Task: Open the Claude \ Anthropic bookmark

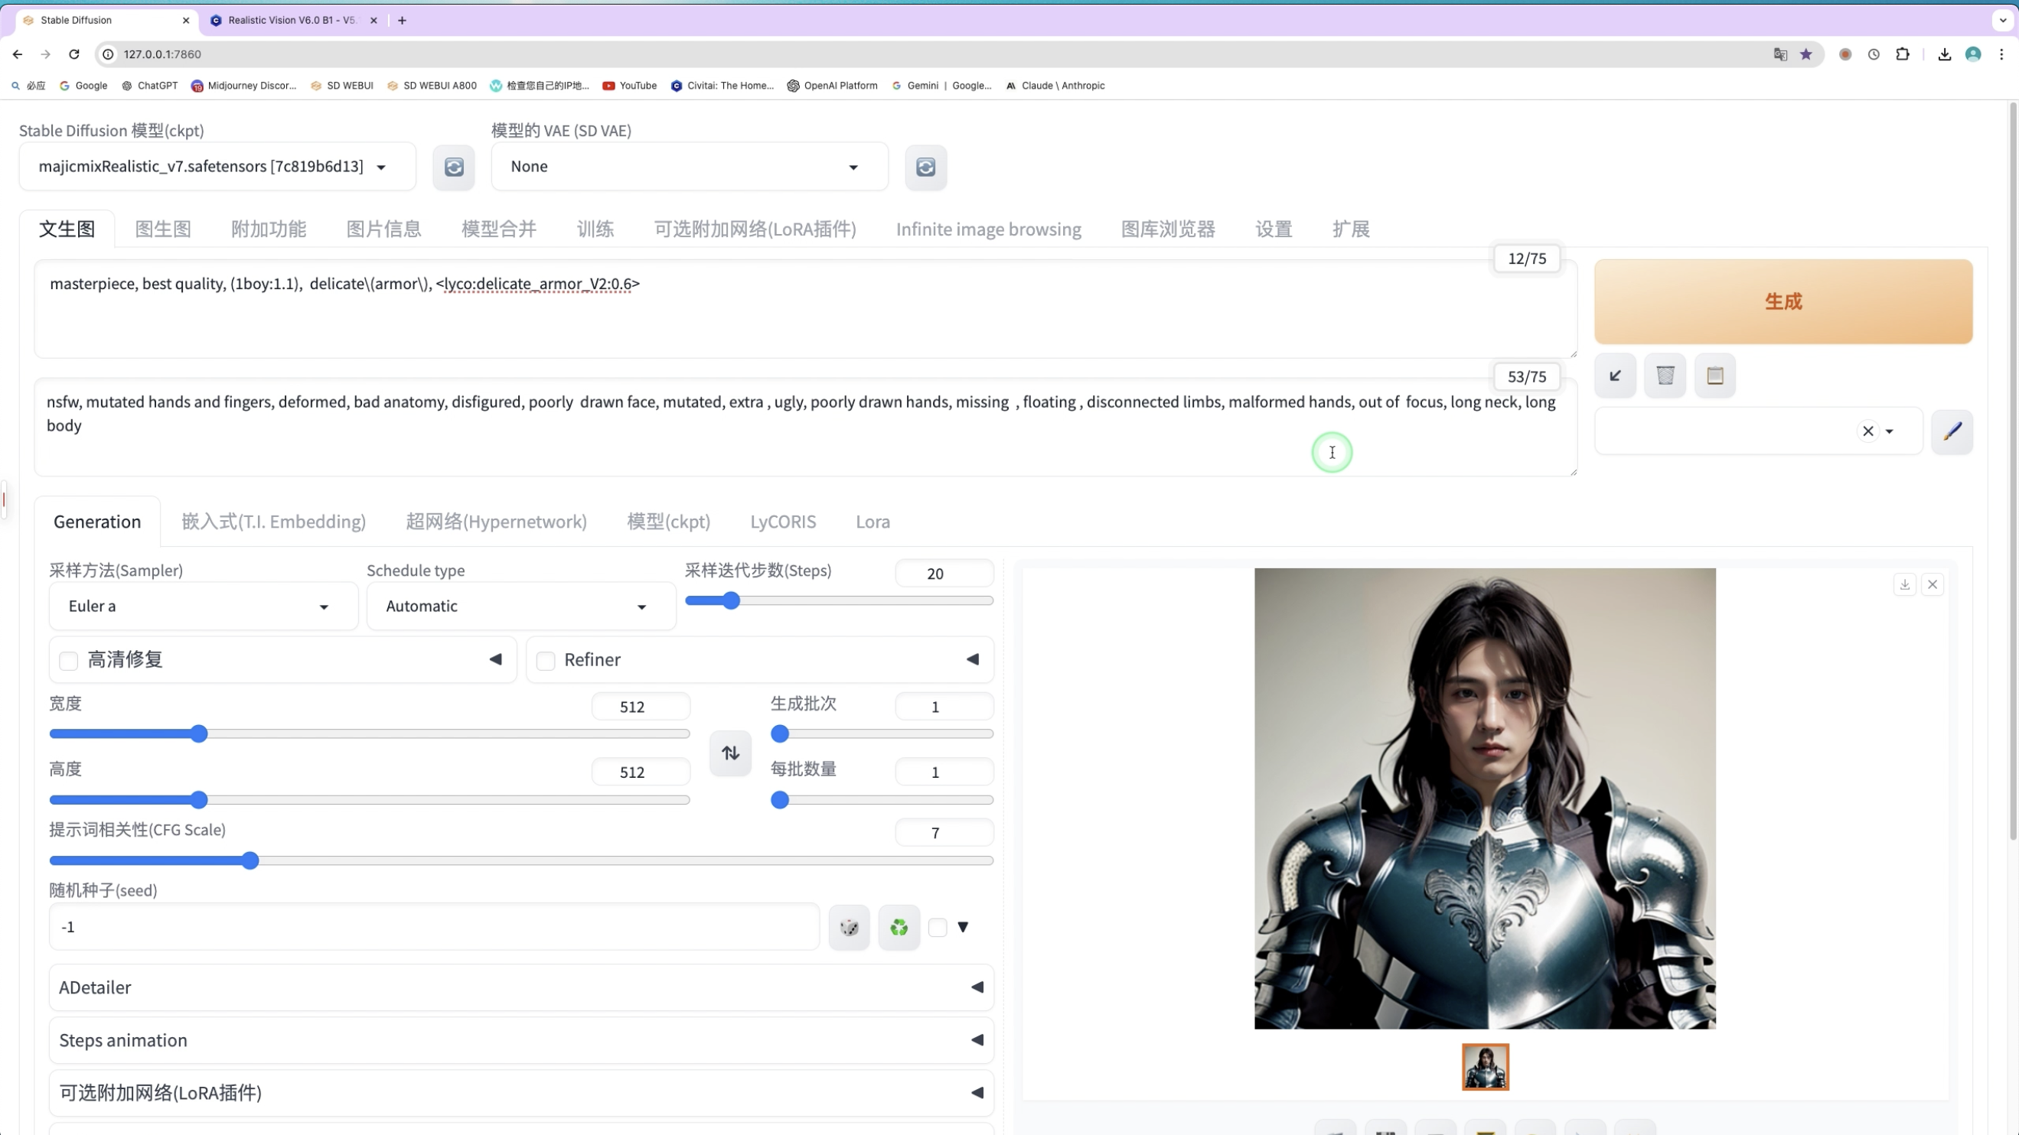Action: tap(1055, 86)
